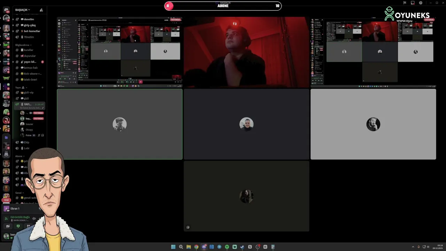The width and height of the screenshot is (446, 251).
Task: Click the noise suppression waveform icon
Action: click(34, 219)
